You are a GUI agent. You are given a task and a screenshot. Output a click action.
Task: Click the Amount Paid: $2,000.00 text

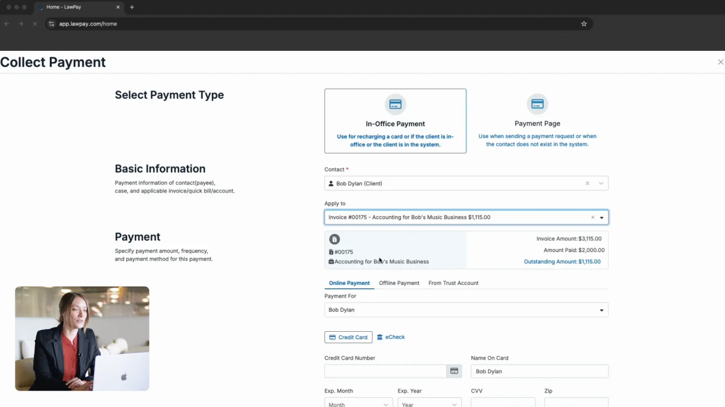coord(574,250)
